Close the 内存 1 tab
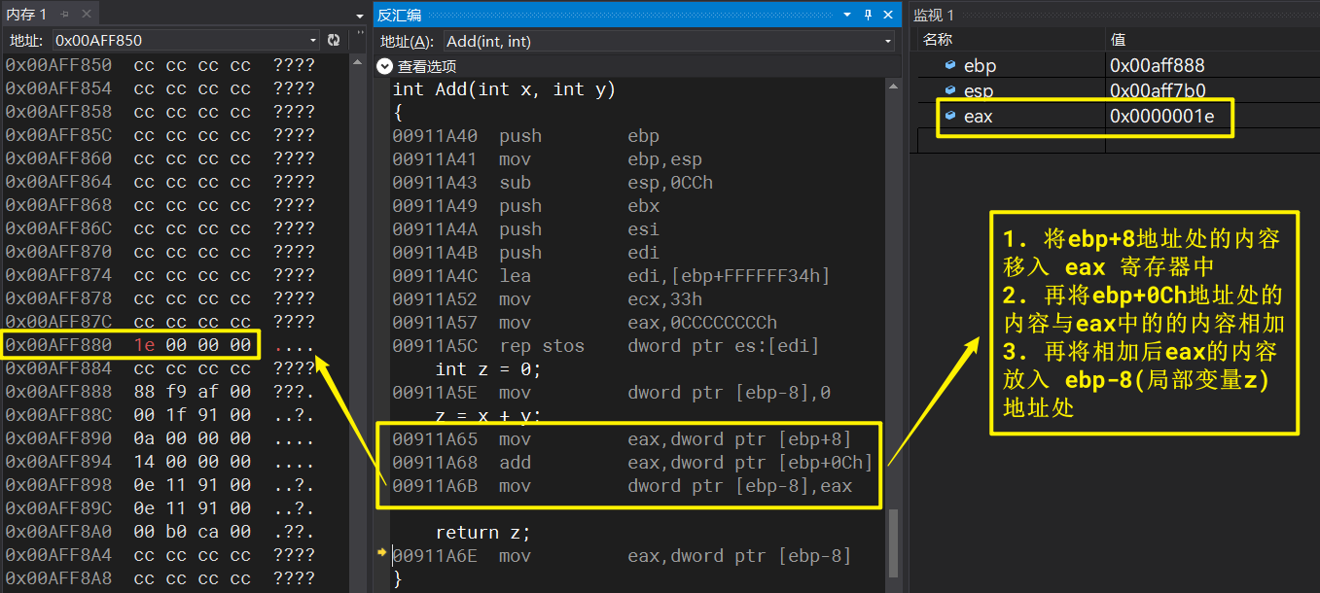Viewport: 1320px width, 593px height. [85, 15]
